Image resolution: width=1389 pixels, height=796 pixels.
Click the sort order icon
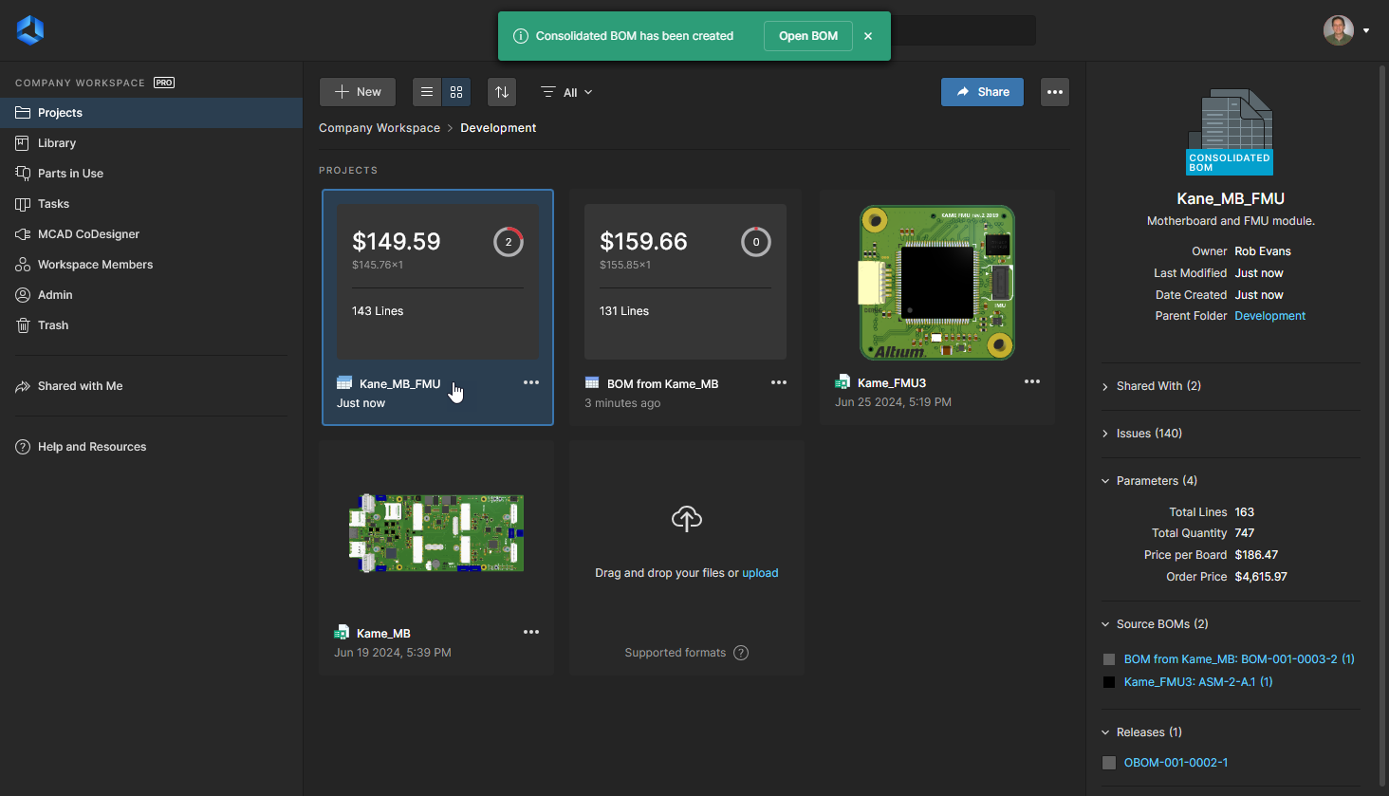tap(502, 92)
